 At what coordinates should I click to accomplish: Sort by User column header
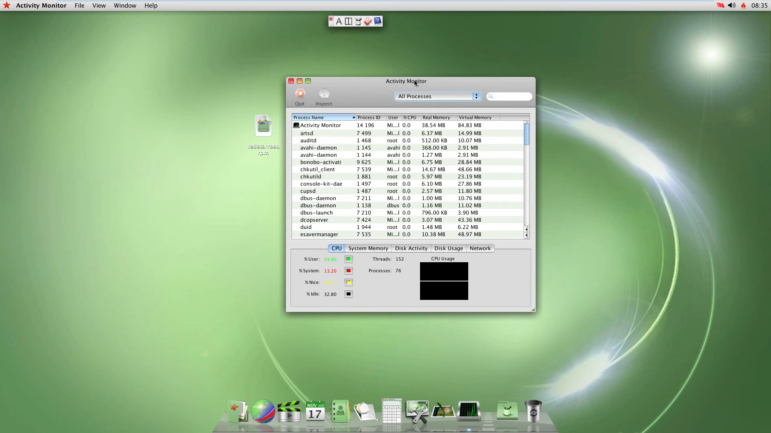(x=394, y=117)
